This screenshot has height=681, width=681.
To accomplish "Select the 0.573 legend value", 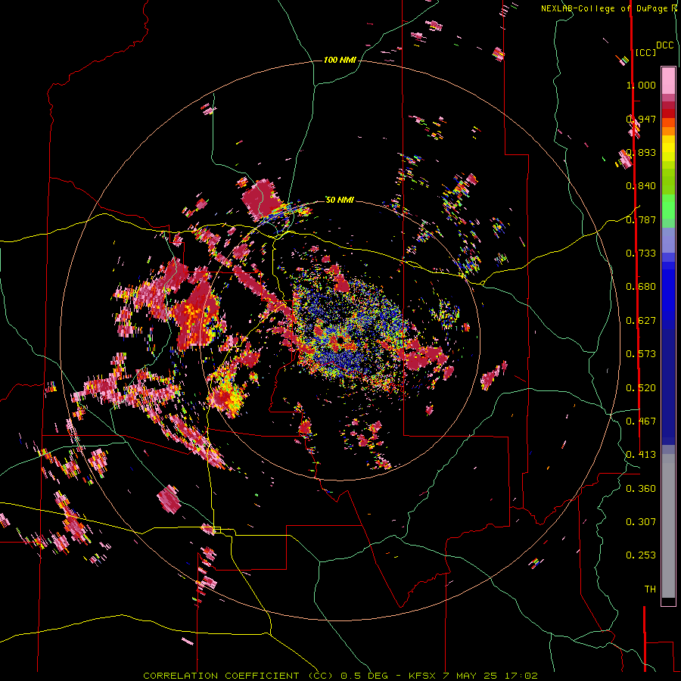I will (x=641, y=354).
